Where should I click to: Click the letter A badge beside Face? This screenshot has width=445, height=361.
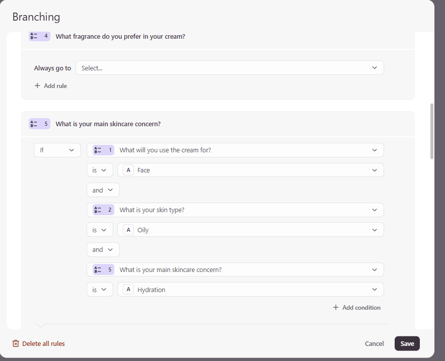click(x=128, y=170)
